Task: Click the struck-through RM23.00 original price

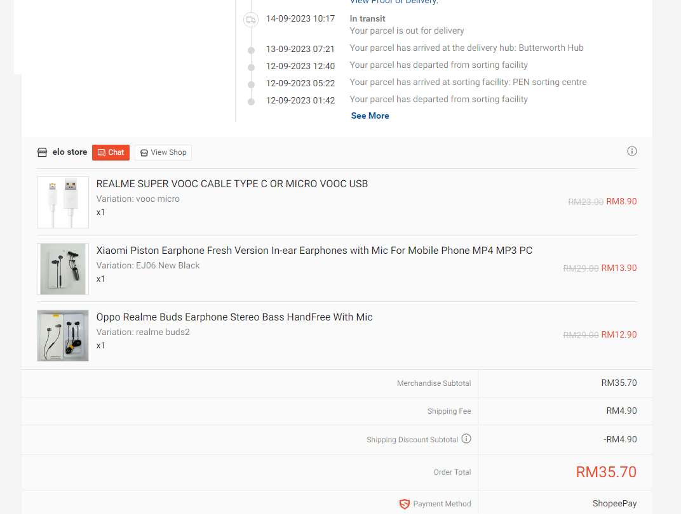Action: tap(586, 202)
